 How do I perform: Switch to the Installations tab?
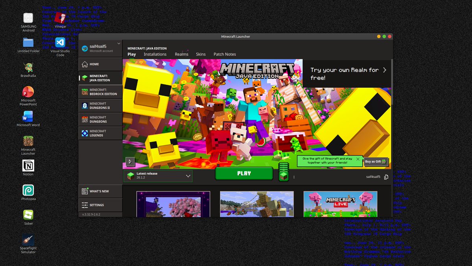pos(155,54)
